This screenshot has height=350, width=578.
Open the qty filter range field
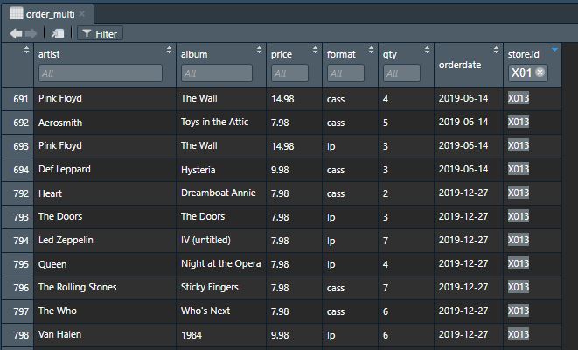tap(401, 73)
